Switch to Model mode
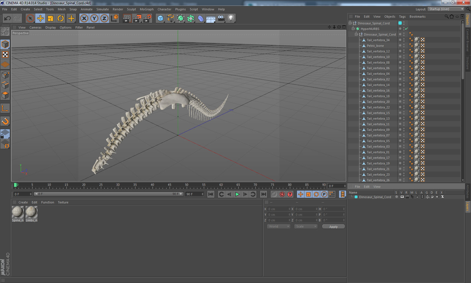Screen dimensions: 471x283 [x=5, y=44]
